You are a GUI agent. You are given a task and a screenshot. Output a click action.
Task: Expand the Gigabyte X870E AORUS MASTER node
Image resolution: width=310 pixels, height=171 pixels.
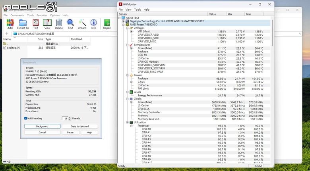click(124, 21)
